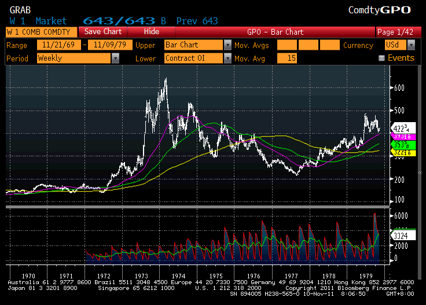Click the first Mov. Avgs input box
Viewport: 426px width, 305px height.
pyautogui.click(x=287, y=45)
